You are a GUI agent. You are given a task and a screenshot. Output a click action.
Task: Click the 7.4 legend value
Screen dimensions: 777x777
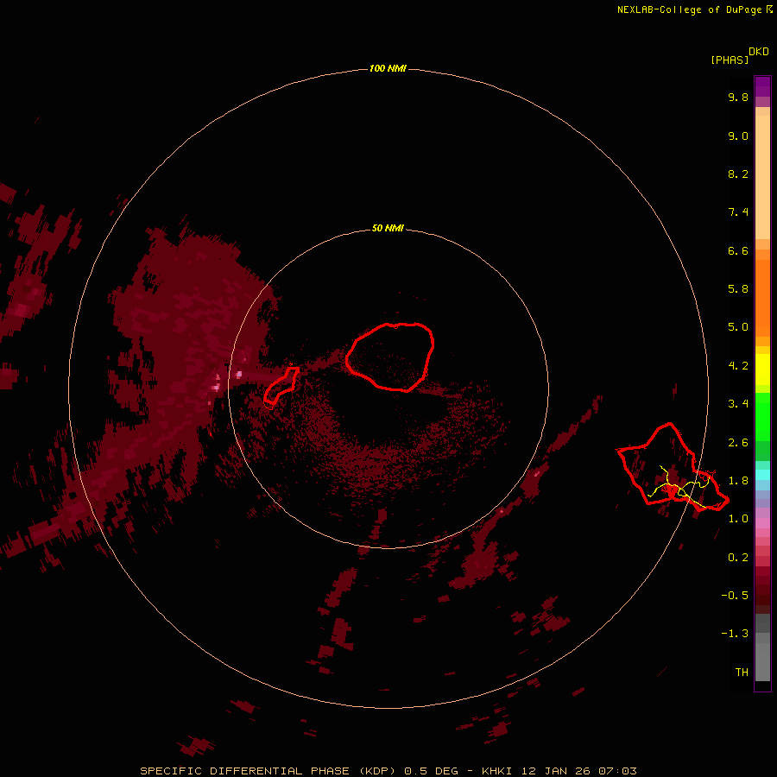738,212
